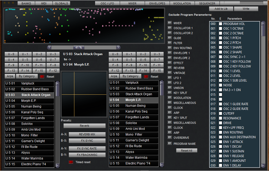Click the exclude icon beside OSCILLATOR 1

click(x=170, y=28)
